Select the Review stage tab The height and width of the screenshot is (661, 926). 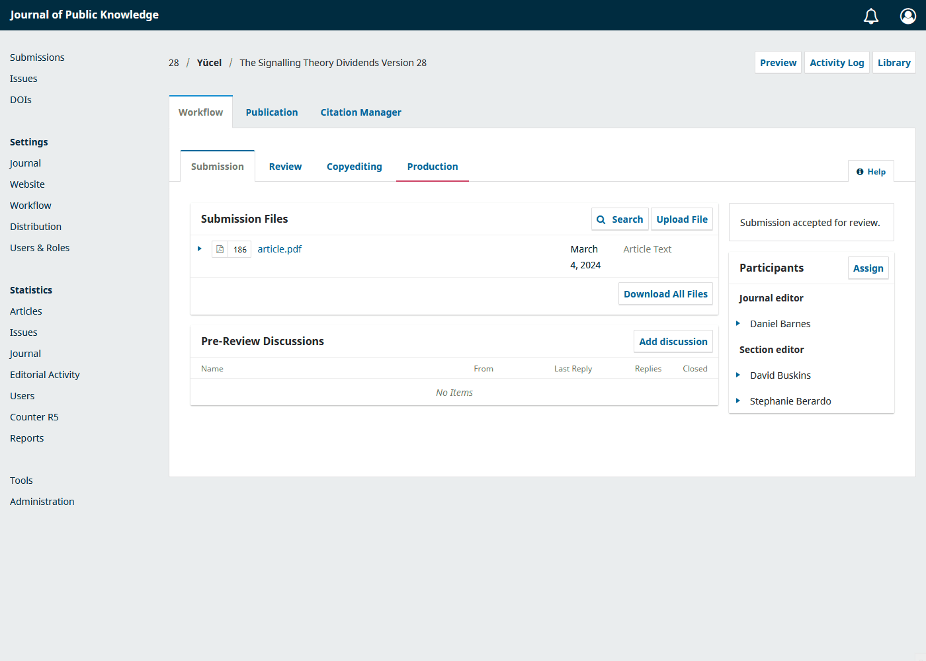click(285, 167)
